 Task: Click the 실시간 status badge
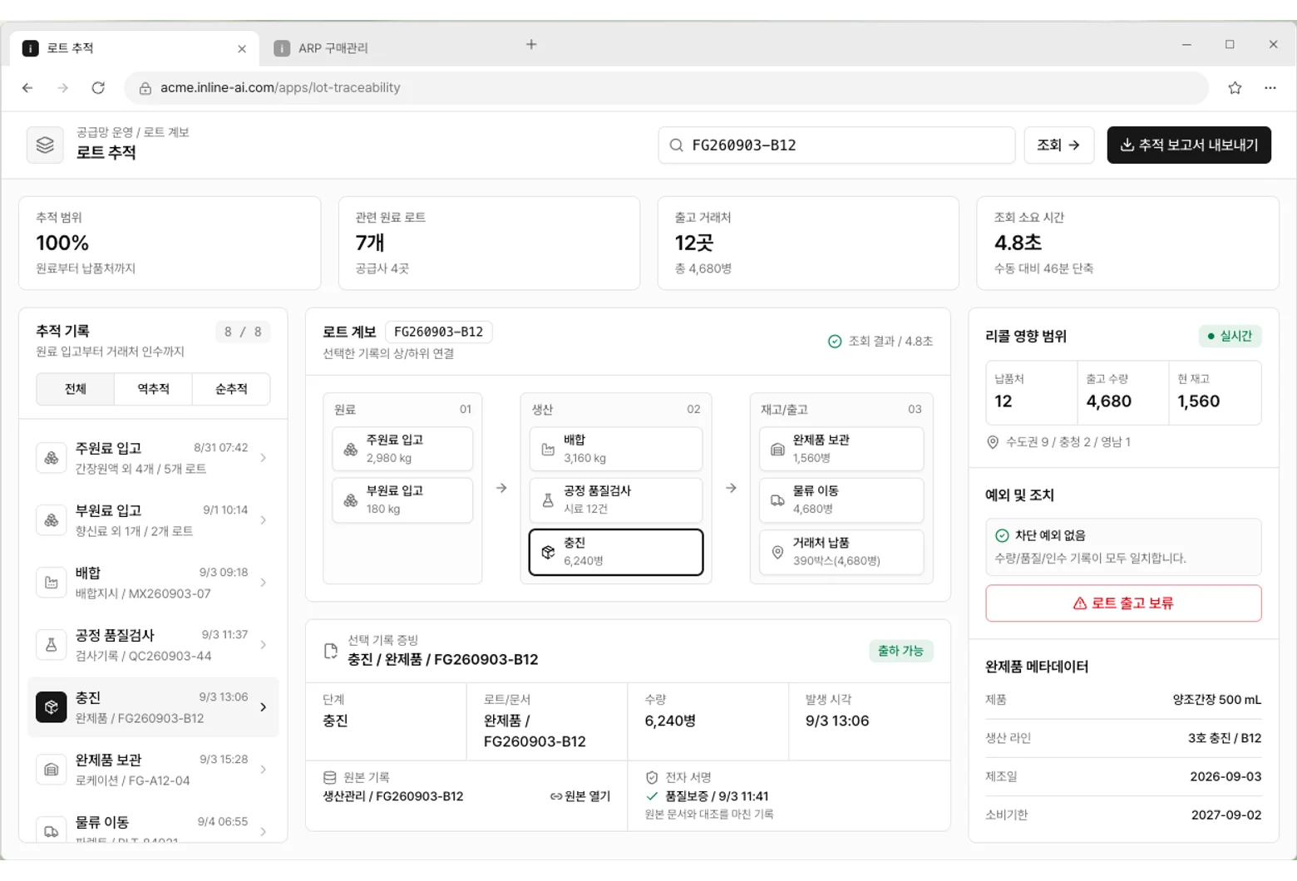[1230, 336]
